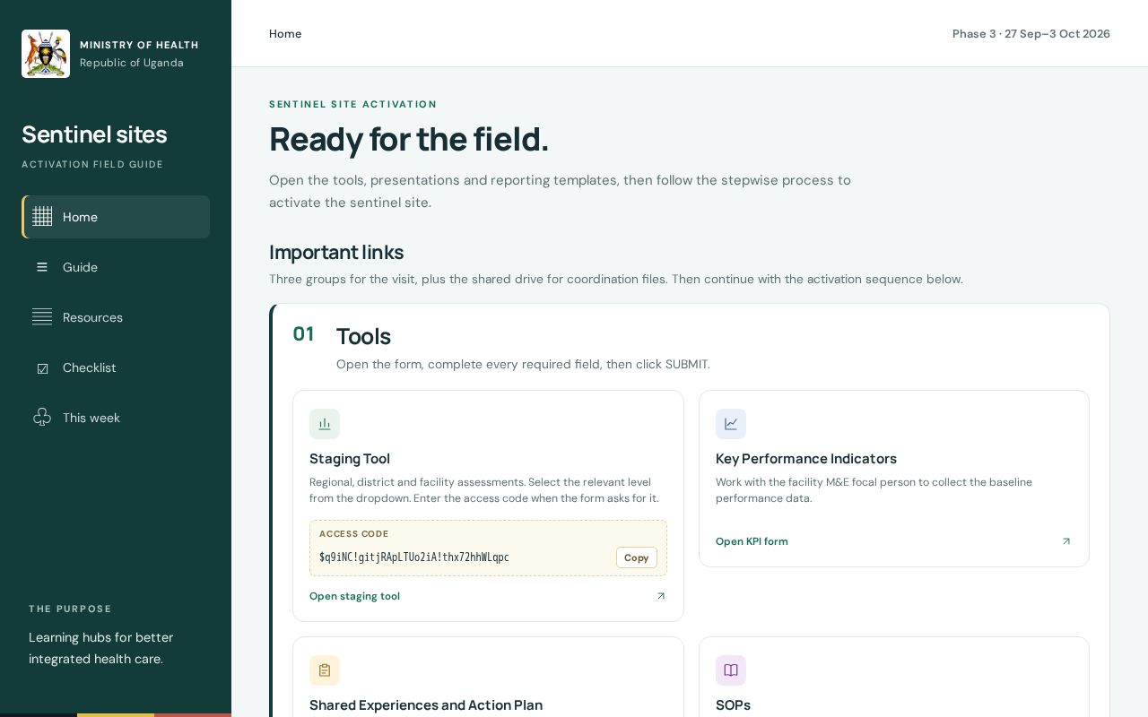Click the Key Performance Indicators card title
Image resolution: width=1148 pixels, height=717 pixels.
tap(806, 459)
